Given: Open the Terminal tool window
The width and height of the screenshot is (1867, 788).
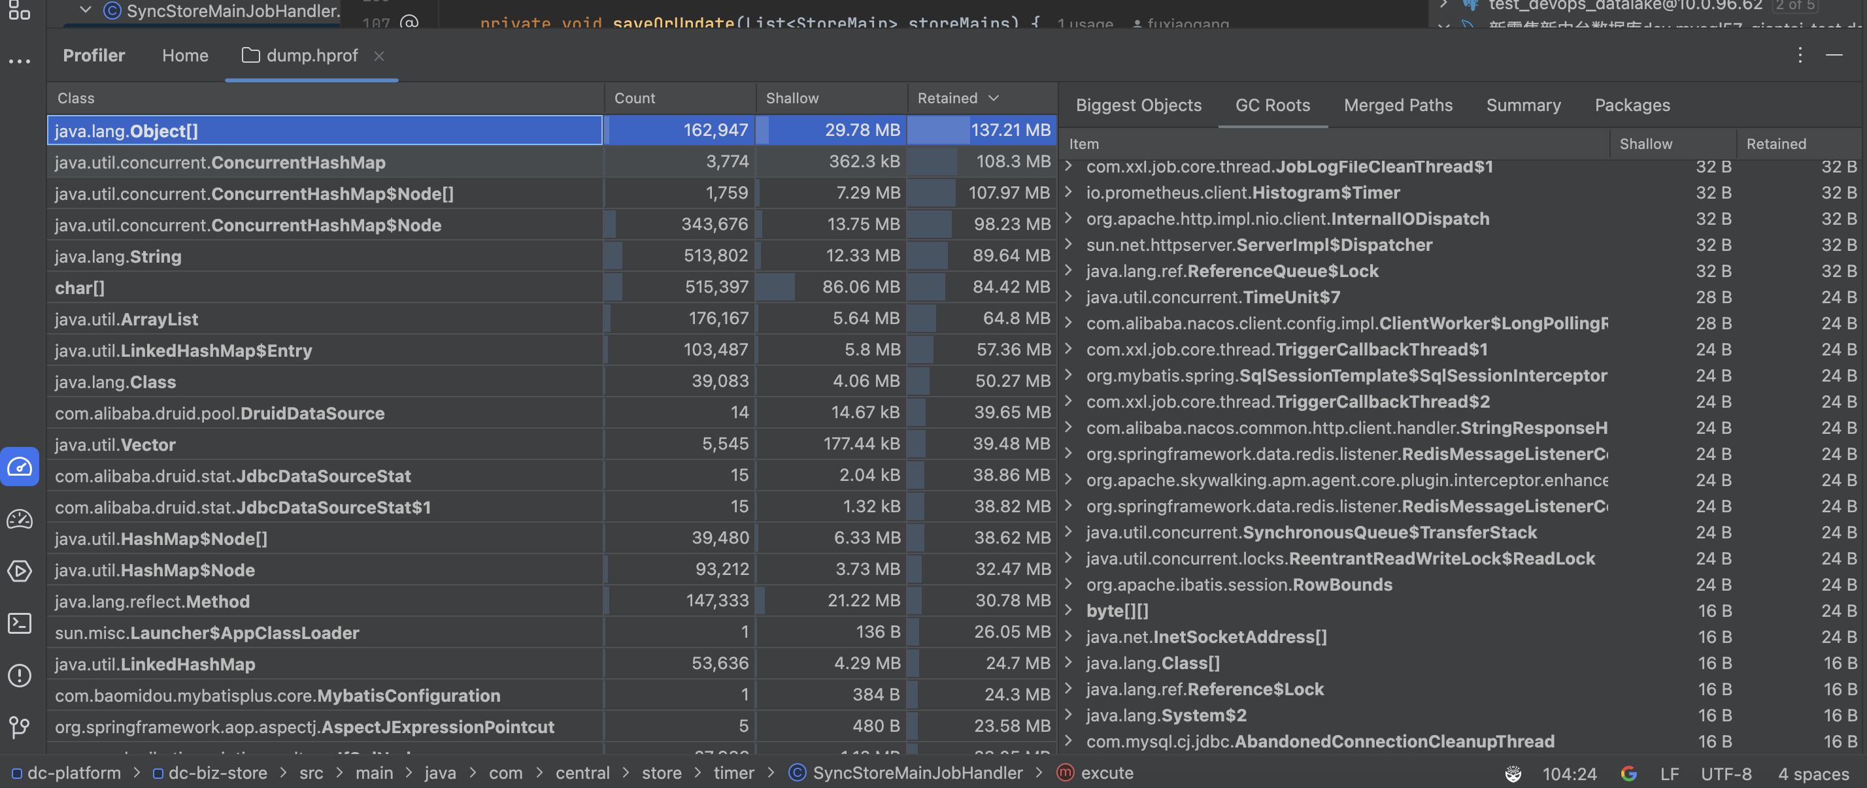Looking at the screenshot, I should point(20,623).
